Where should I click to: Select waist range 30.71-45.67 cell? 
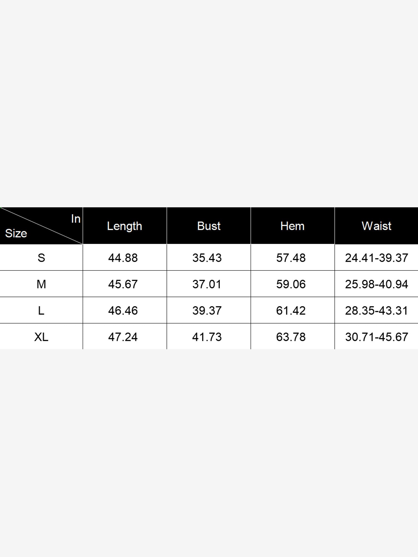376,337
